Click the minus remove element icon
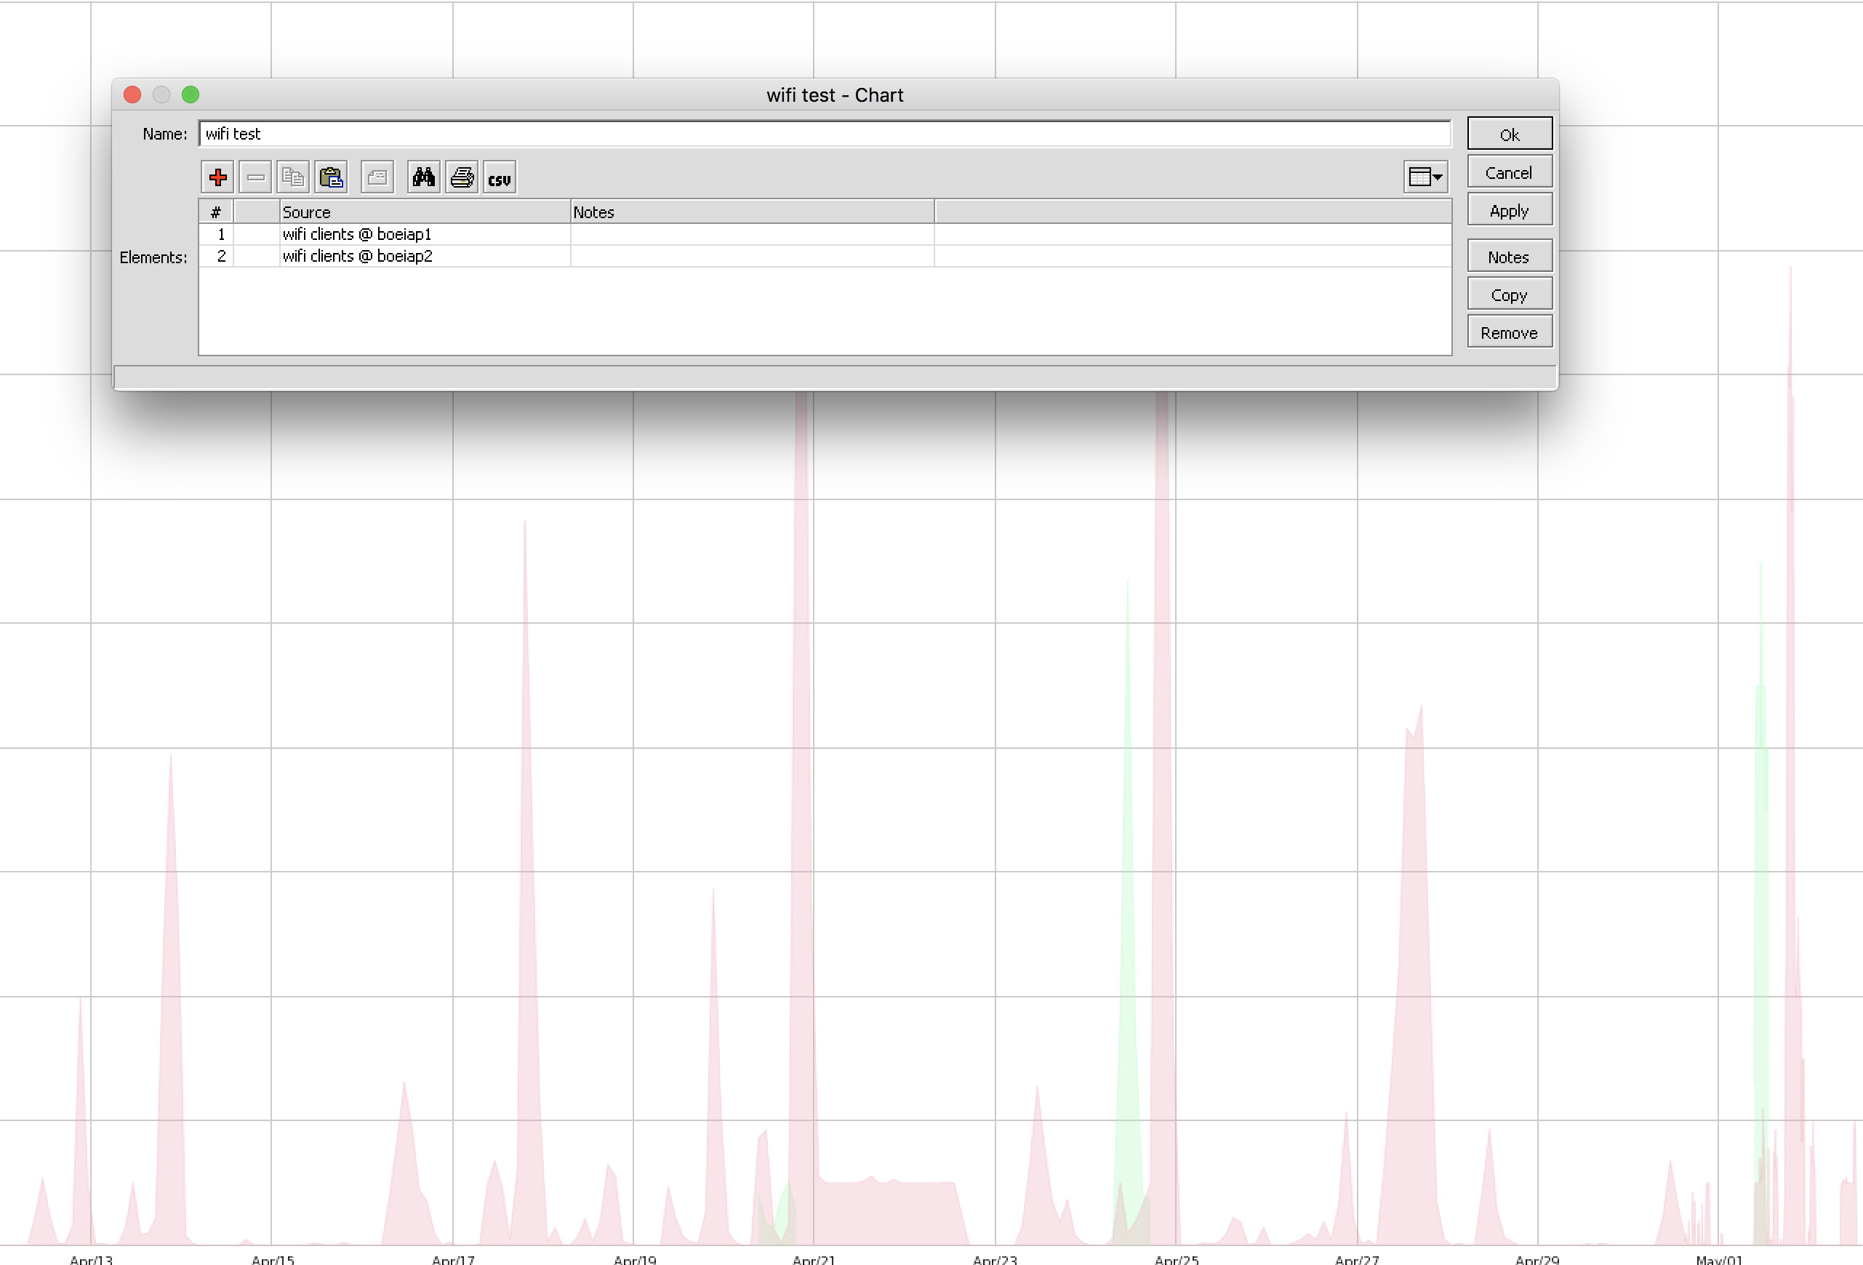The width and height of the screenshot is (1863, 1265). click(255, 177)
